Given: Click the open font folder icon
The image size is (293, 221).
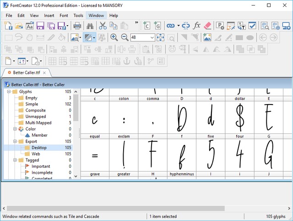Looking at the screenshot, I should point(19,26).
